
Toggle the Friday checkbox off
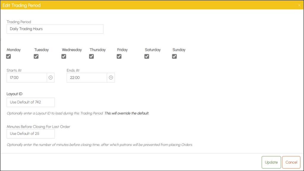(119, 57)
